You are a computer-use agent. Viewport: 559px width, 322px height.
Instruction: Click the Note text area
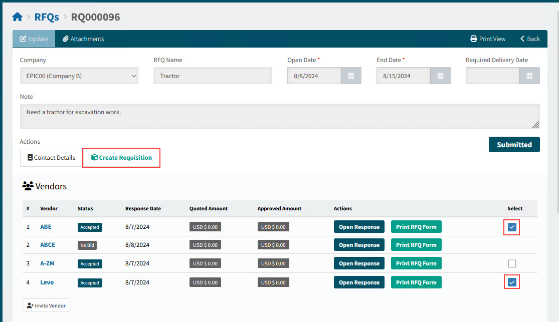[x=280, y=117]
